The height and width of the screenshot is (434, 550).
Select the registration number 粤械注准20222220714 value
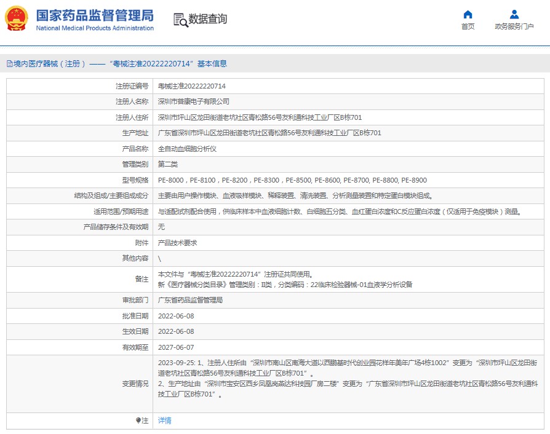(x=191, y=86)
